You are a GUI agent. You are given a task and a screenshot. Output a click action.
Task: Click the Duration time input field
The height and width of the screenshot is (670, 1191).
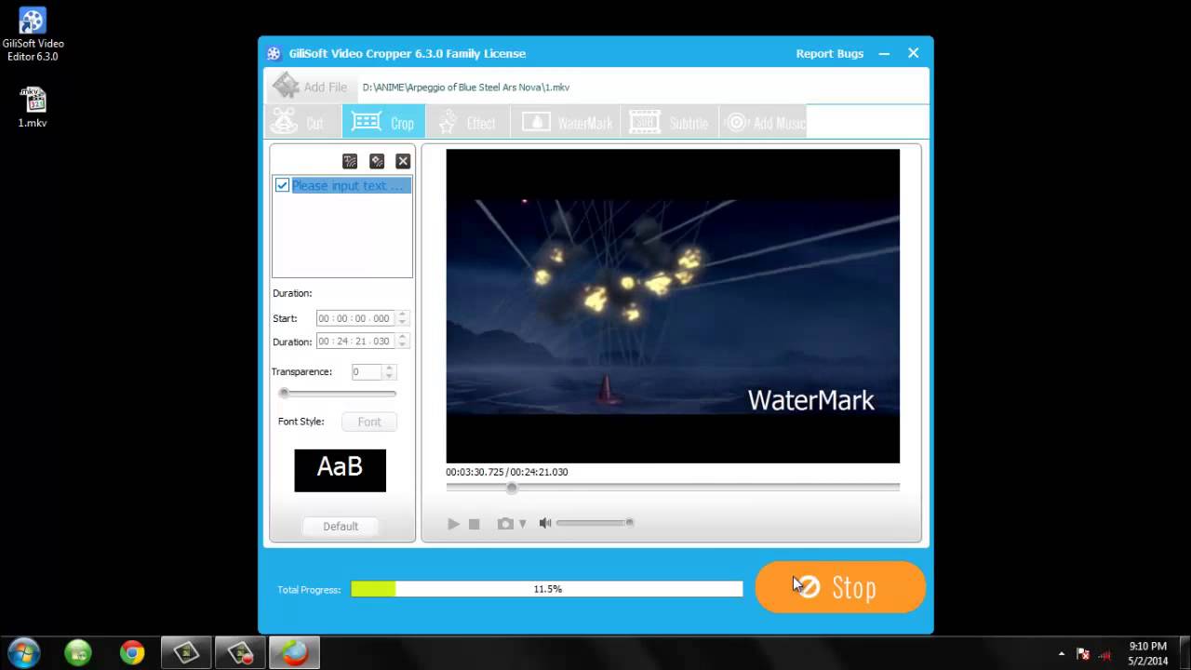[355, 342]
